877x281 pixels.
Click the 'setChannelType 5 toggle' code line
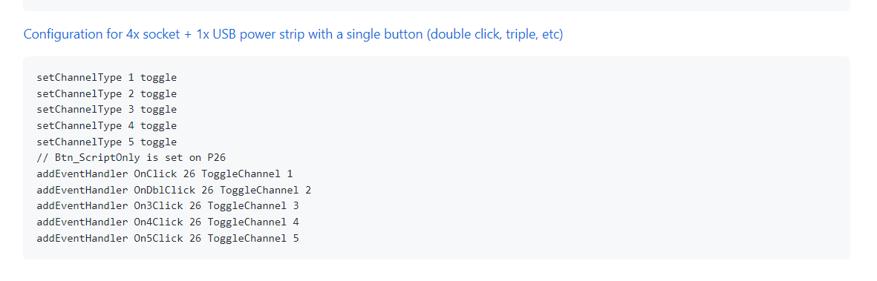pyautogui.click(x=106, y=142)
